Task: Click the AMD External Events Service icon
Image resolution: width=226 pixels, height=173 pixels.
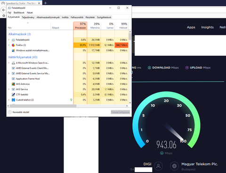Action: (13, 74)
